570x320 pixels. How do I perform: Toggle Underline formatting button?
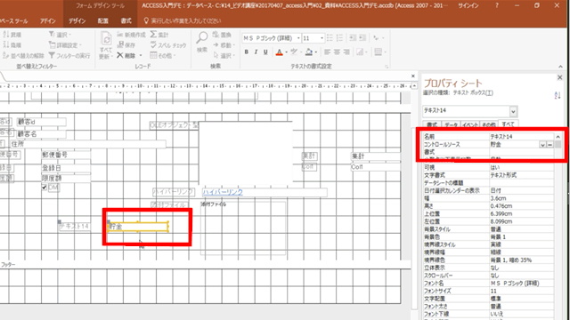click(265, 52)
